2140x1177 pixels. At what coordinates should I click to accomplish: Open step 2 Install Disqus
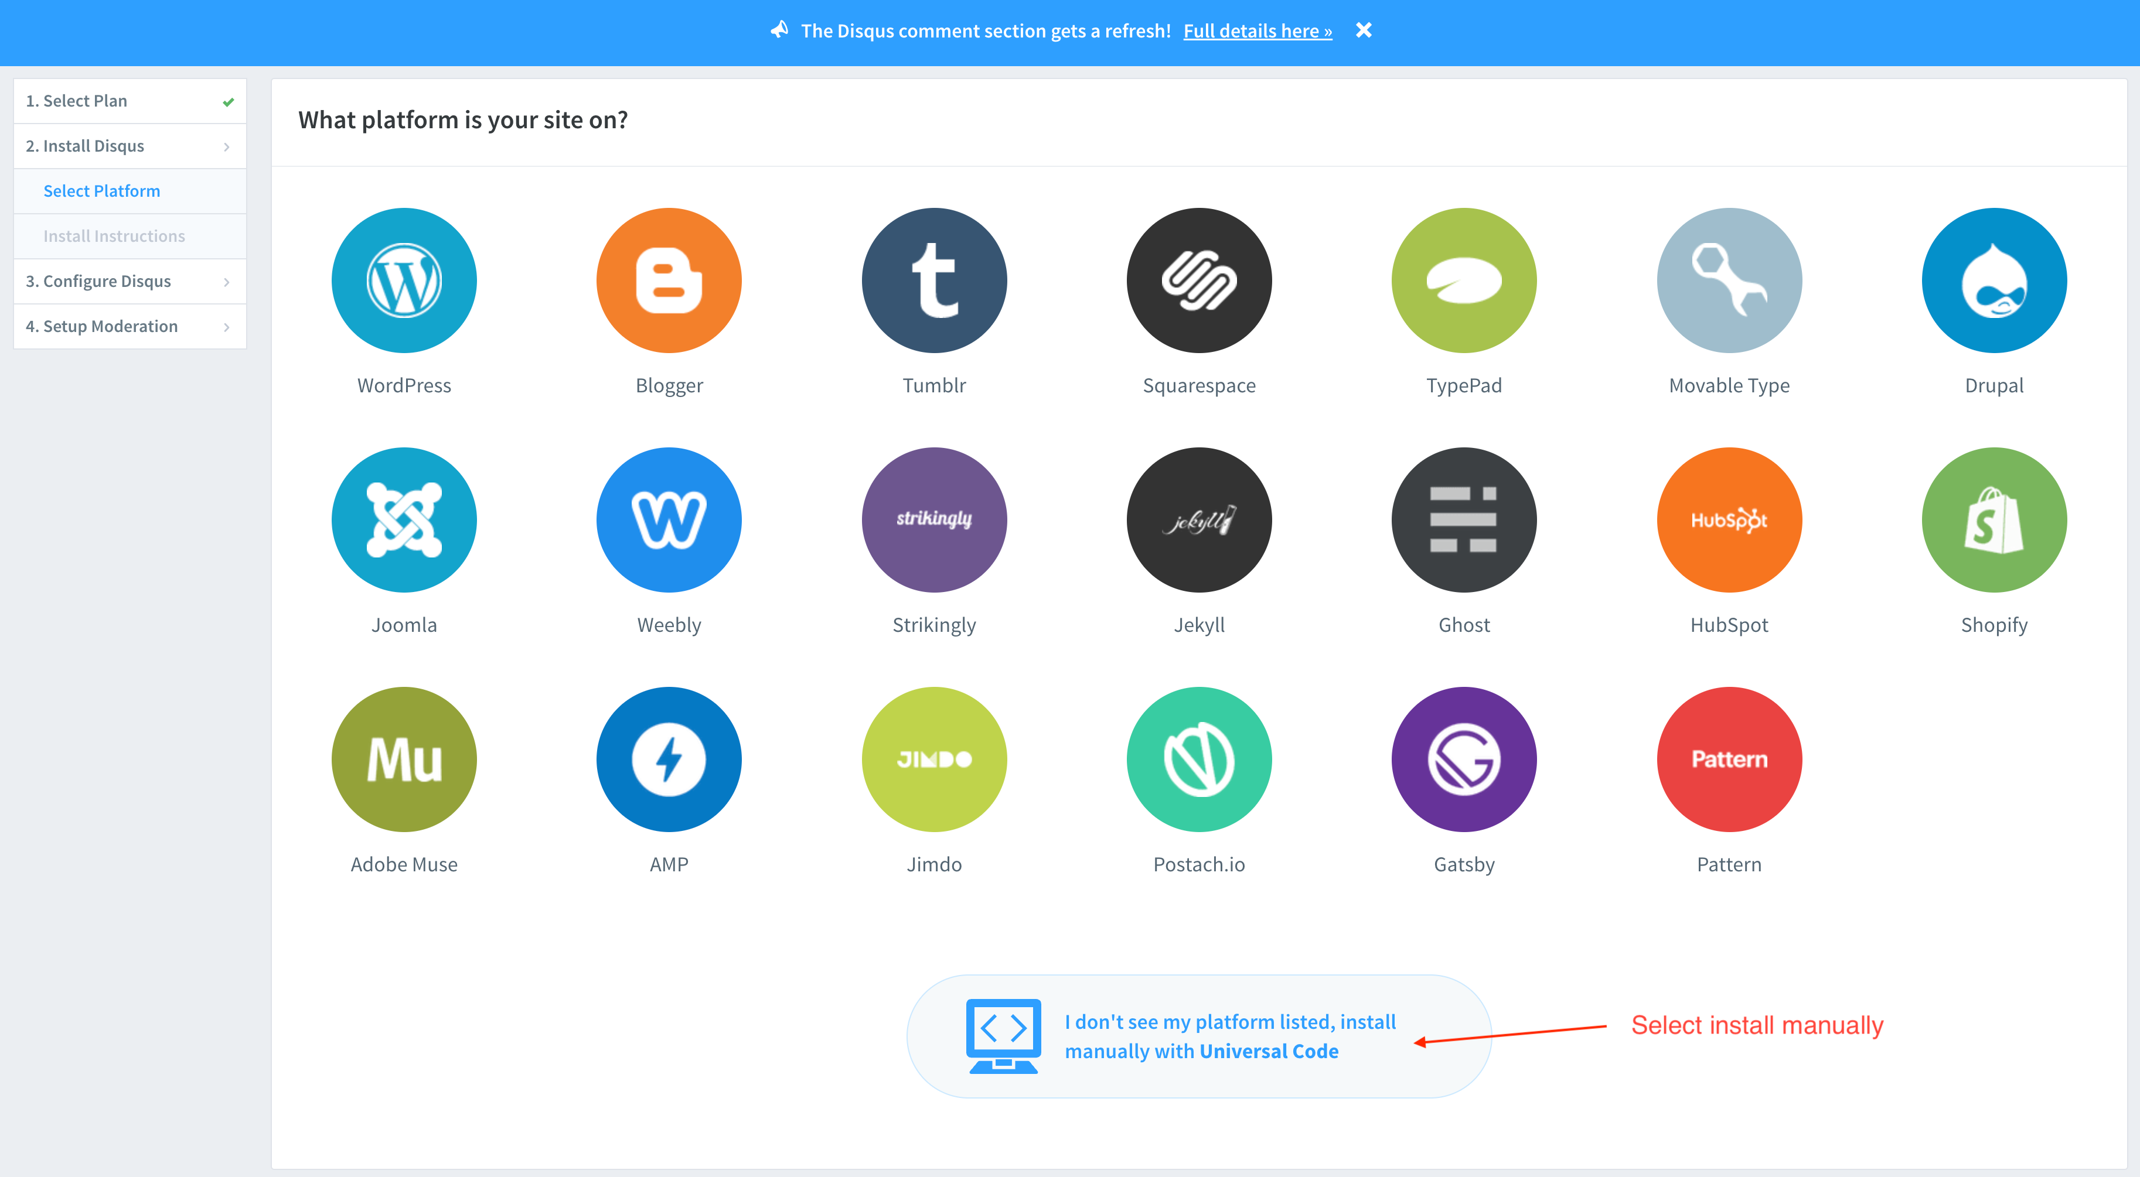(130, 146)
